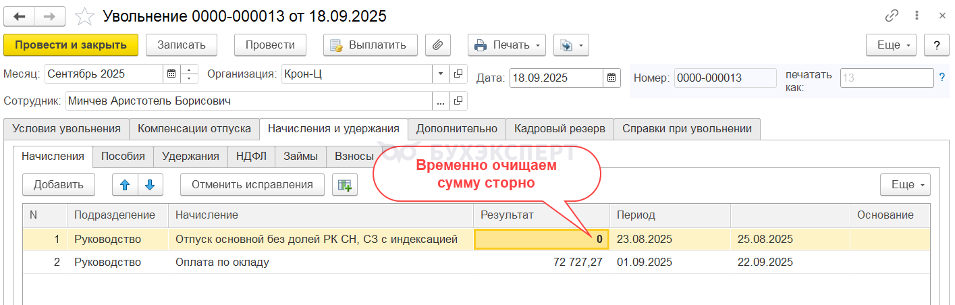Open Справки при увольнении tab
Viewport: 955px width, 305px height.
(x=687, y=128)
